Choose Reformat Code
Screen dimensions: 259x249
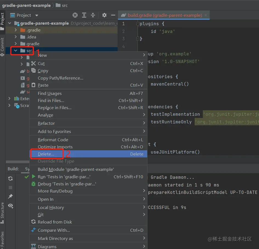coord(88,140)
